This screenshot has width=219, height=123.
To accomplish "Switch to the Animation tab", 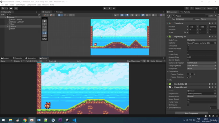I will (x=31, y=58).
